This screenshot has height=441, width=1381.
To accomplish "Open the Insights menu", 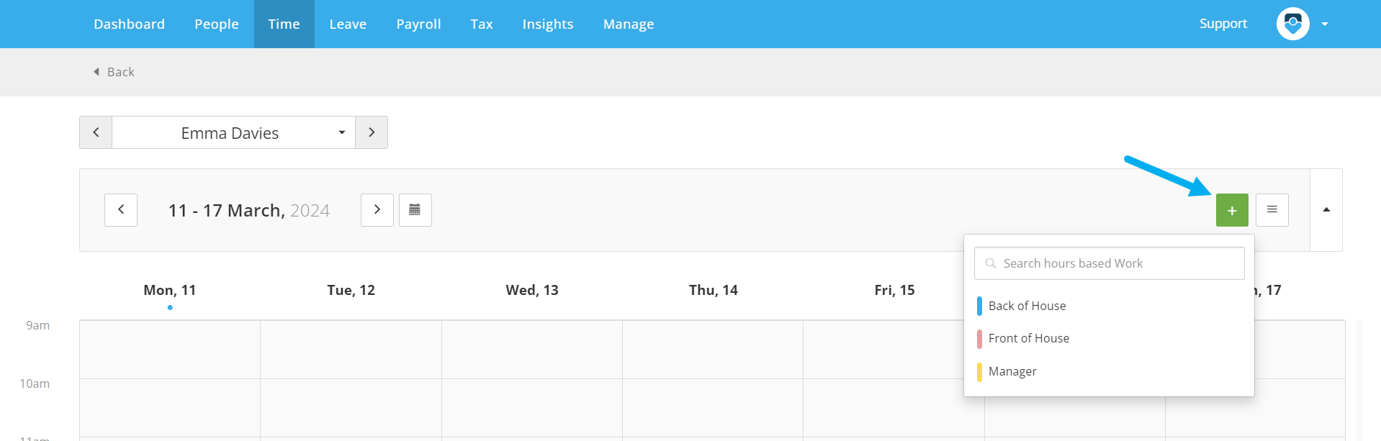I will (548, 24).
